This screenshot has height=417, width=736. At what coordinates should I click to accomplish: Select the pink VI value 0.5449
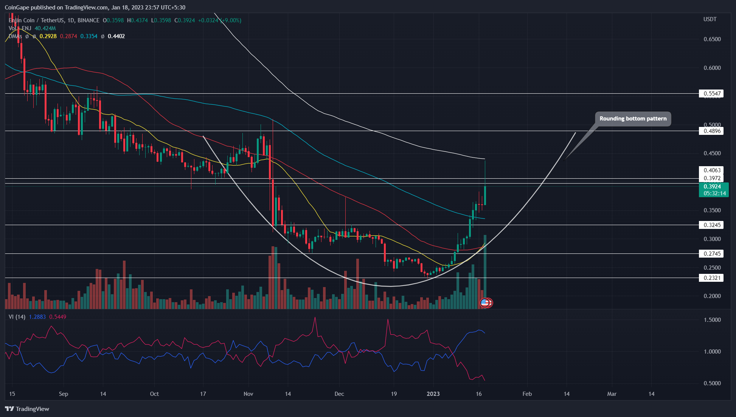point(57,317)
